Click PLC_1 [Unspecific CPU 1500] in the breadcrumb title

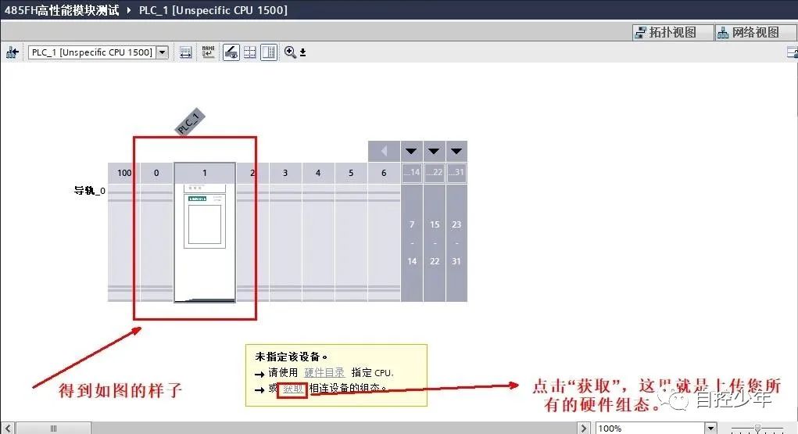click(213, 9)
